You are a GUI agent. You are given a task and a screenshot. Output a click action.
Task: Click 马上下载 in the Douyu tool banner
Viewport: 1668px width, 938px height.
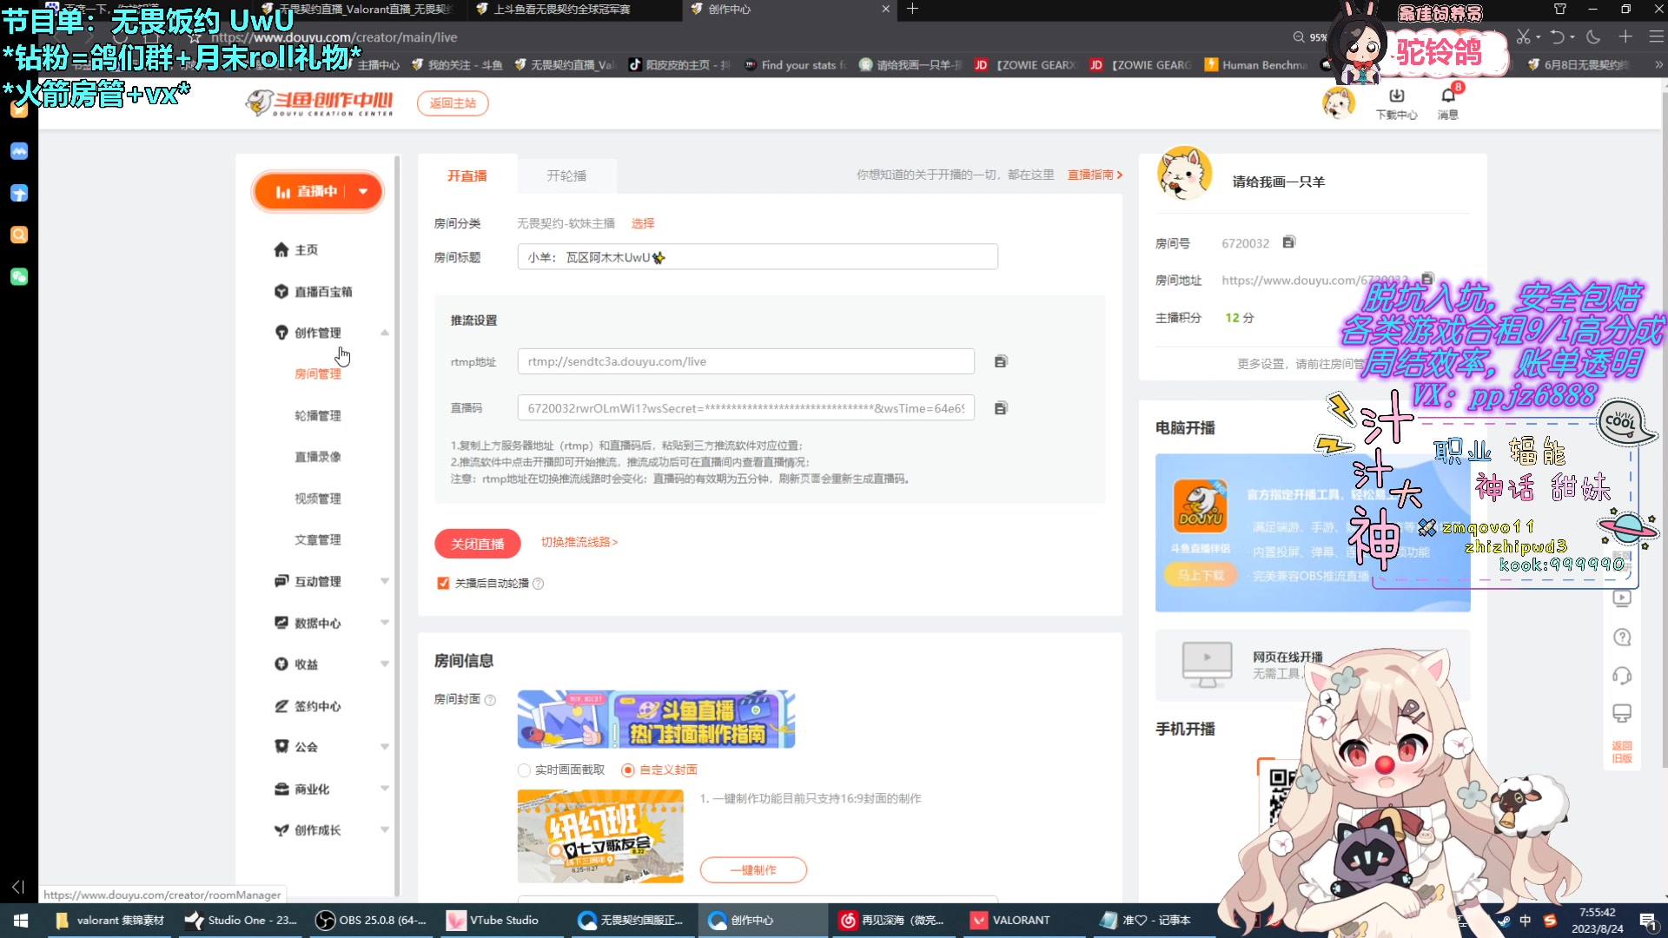(1200, 575)
